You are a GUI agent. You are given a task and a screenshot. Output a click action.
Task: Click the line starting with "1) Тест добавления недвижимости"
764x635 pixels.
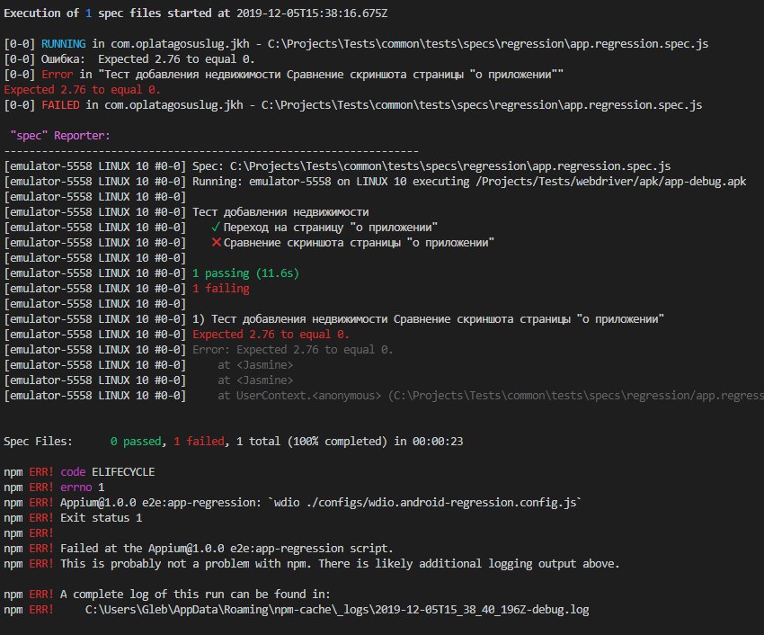click(428, 319)
